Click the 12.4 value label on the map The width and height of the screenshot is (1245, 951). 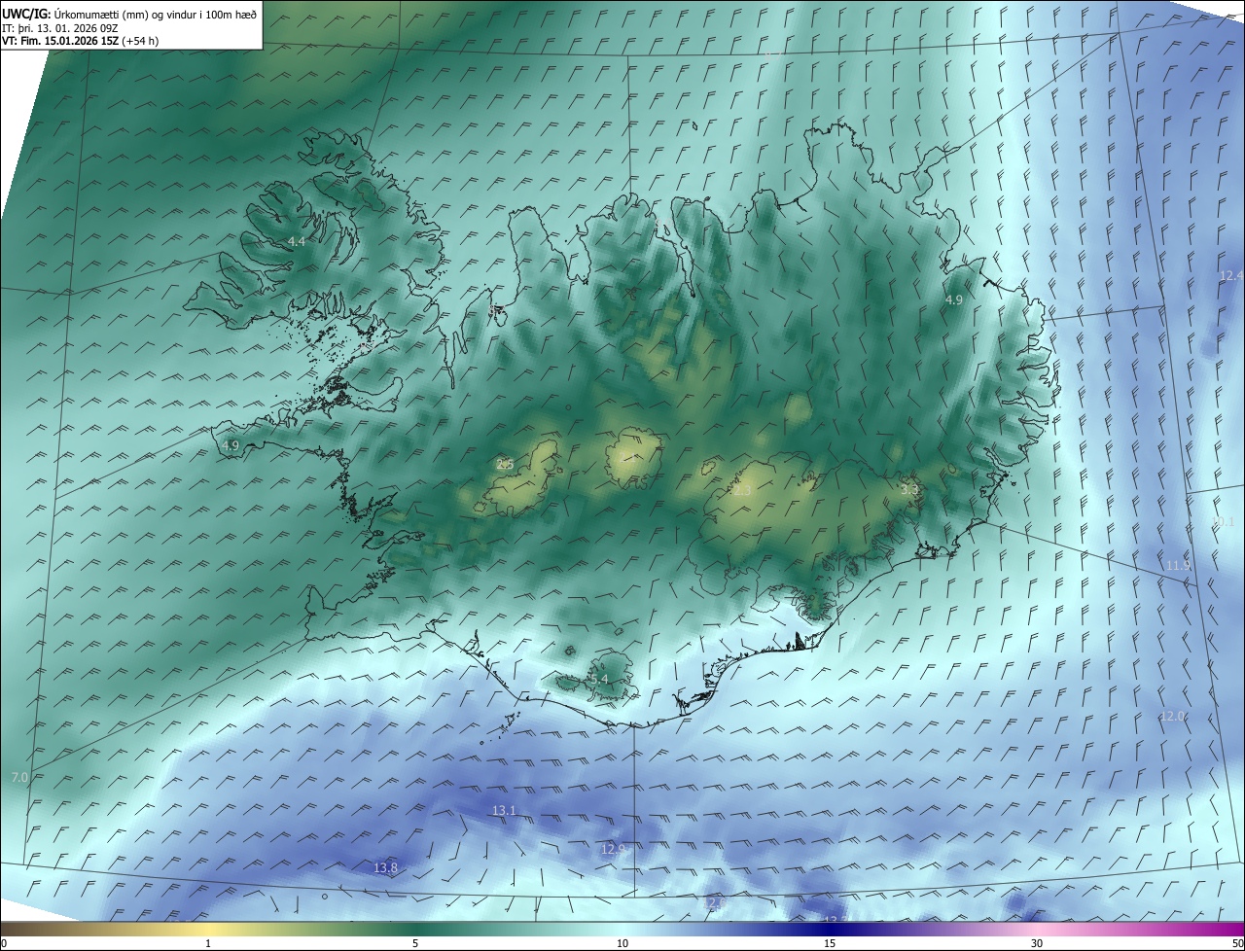1231,275
